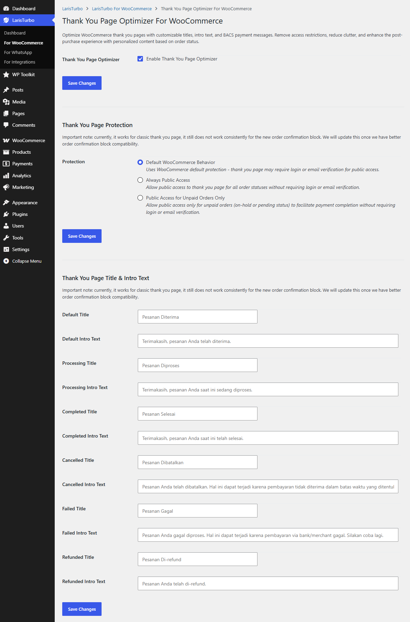Open LarisTurbo Dashboard submenu item

coord(15,33)
